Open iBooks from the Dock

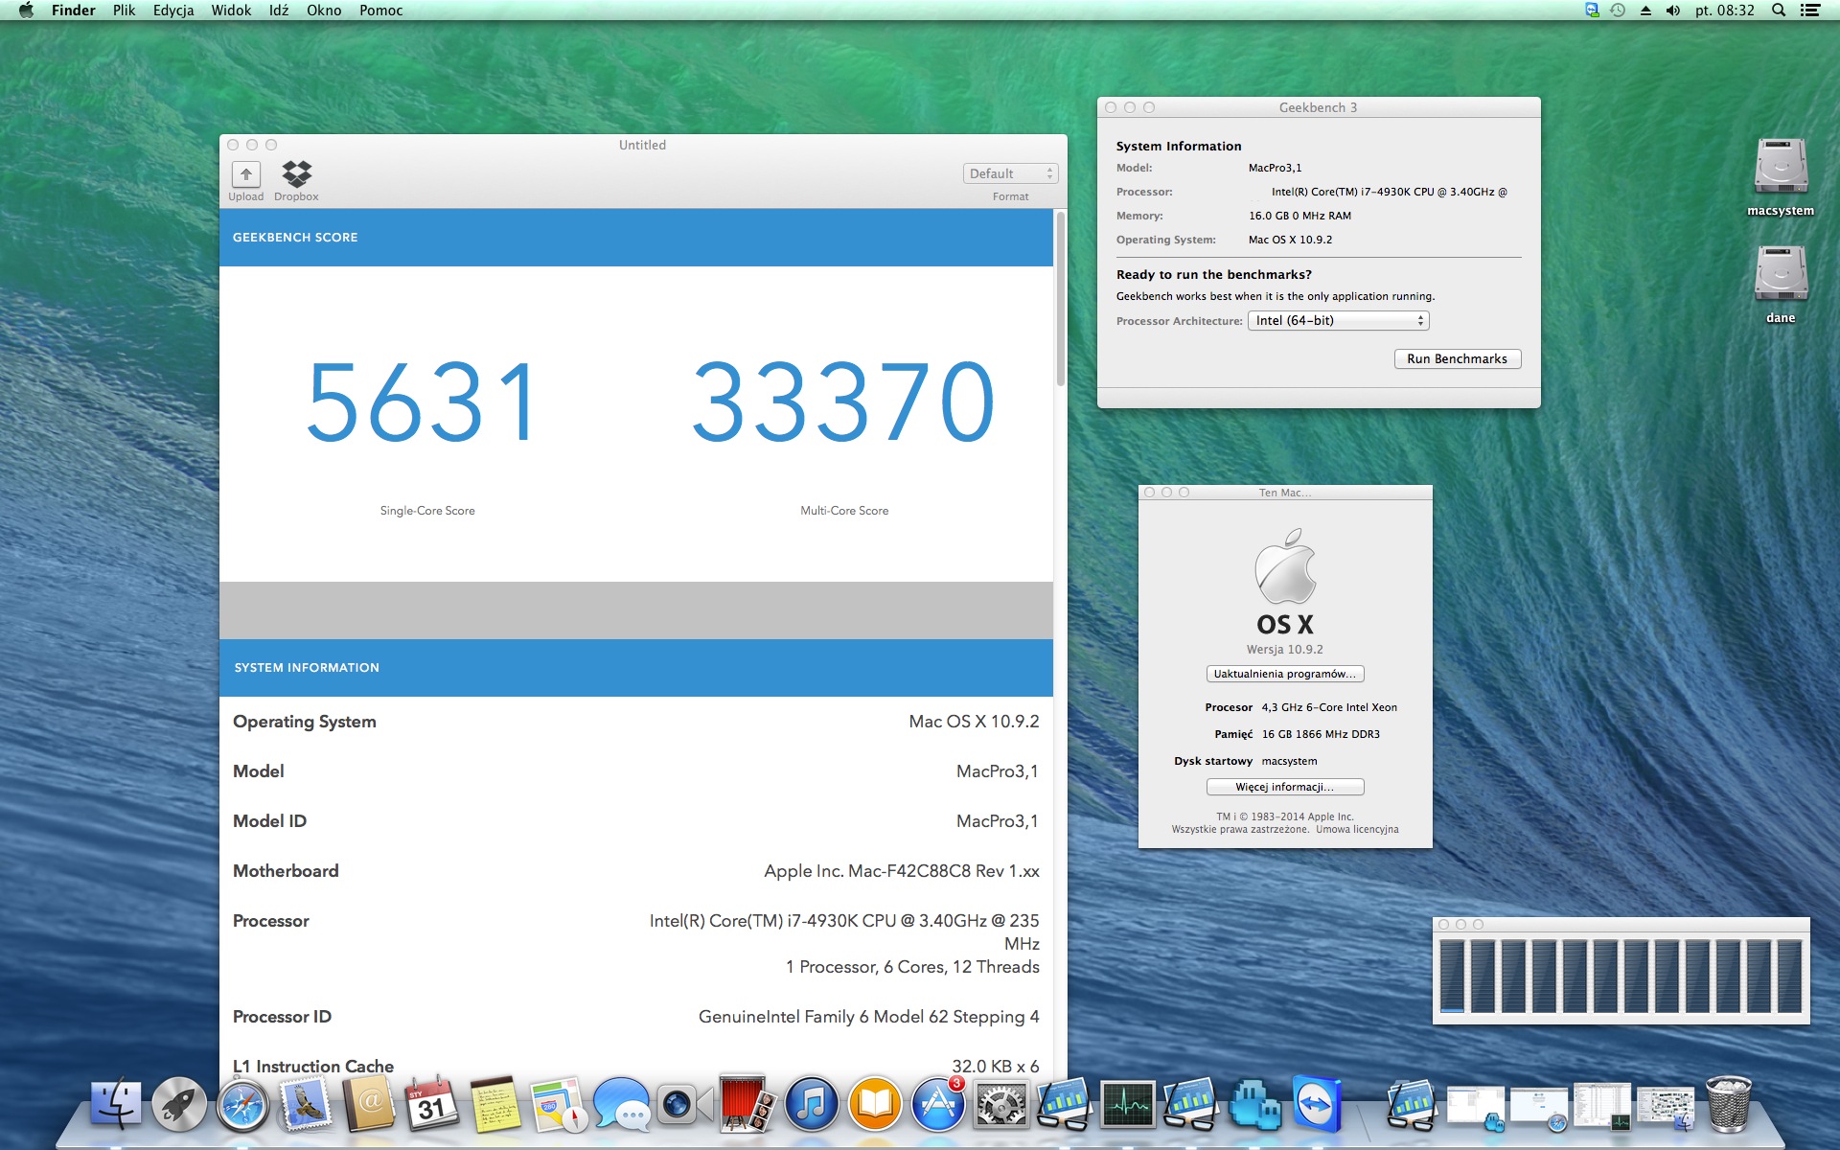874,1104
